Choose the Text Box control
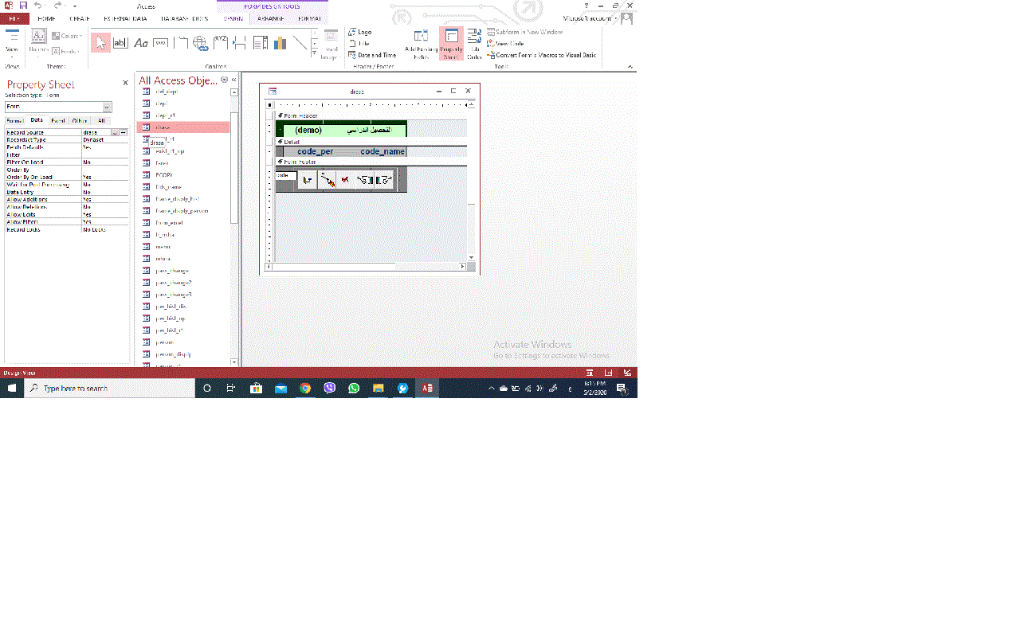 pos(120,42)
